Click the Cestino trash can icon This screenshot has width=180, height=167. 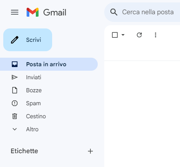[x=15, y=116]
